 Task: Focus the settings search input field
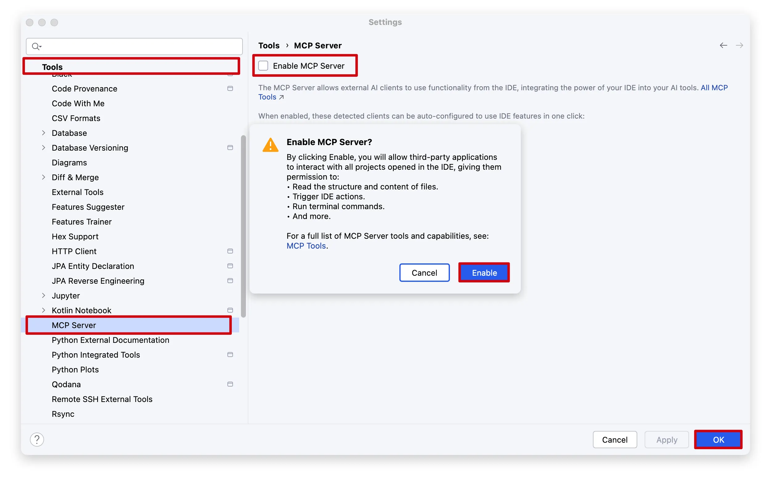(x=134, y=47)
